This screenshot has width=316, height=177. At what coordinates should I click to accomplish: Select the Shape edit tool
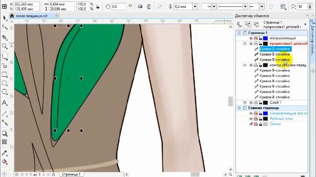click(x=4, y=27)
